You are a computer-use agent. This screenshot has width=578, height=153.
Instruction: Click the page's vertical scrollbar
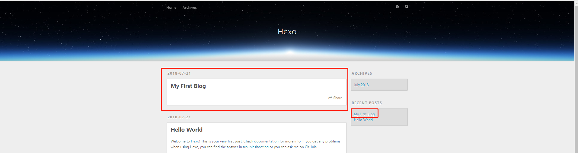pyautogui.click(x=576, y=77)
